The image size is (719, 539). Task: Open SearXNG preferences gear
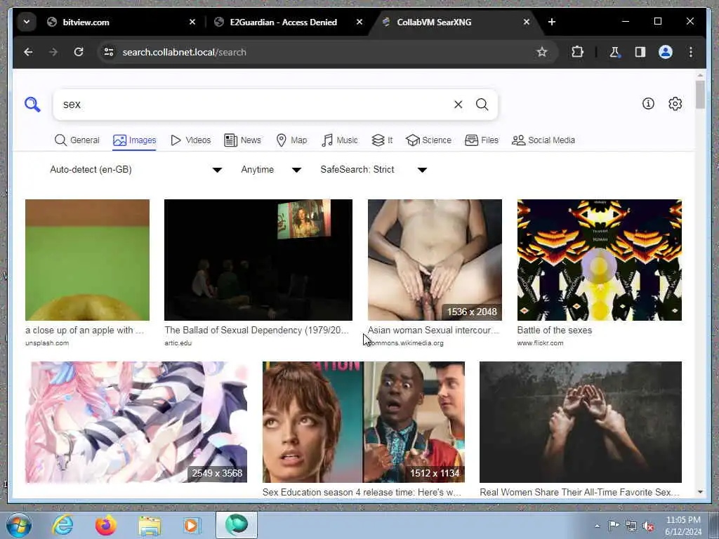click(x=675, y=104)
